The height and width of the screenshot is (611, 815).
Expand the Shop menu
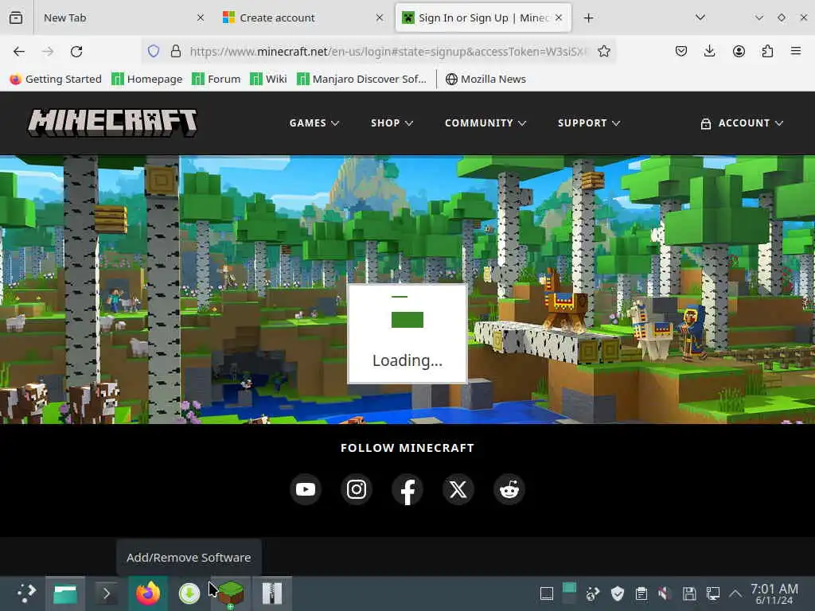[x=392, y=123]
